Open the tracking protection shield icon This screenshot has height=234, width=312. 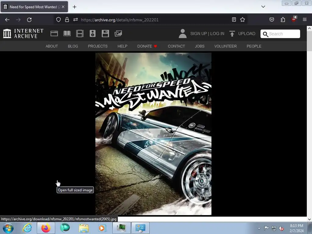(58, 19)
